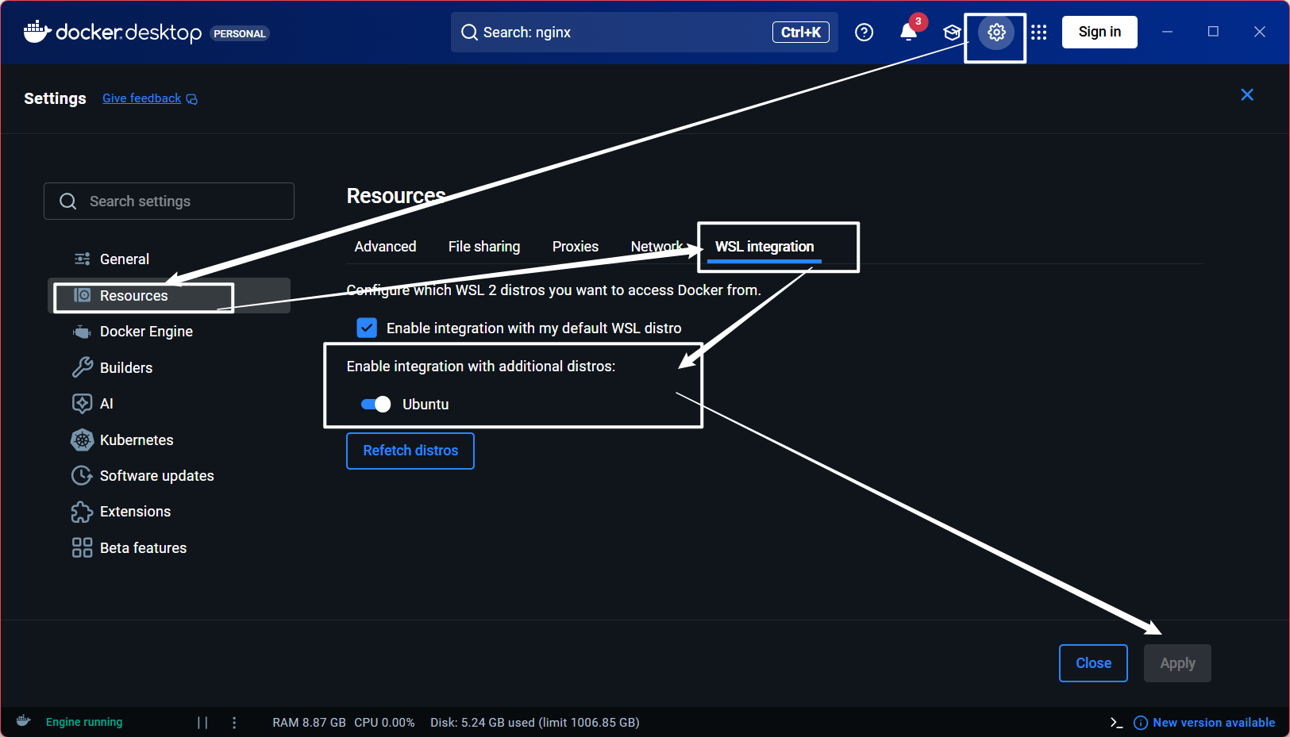
Task: Open the Learning center graduation cap icon
Action: tap(952, 33)
